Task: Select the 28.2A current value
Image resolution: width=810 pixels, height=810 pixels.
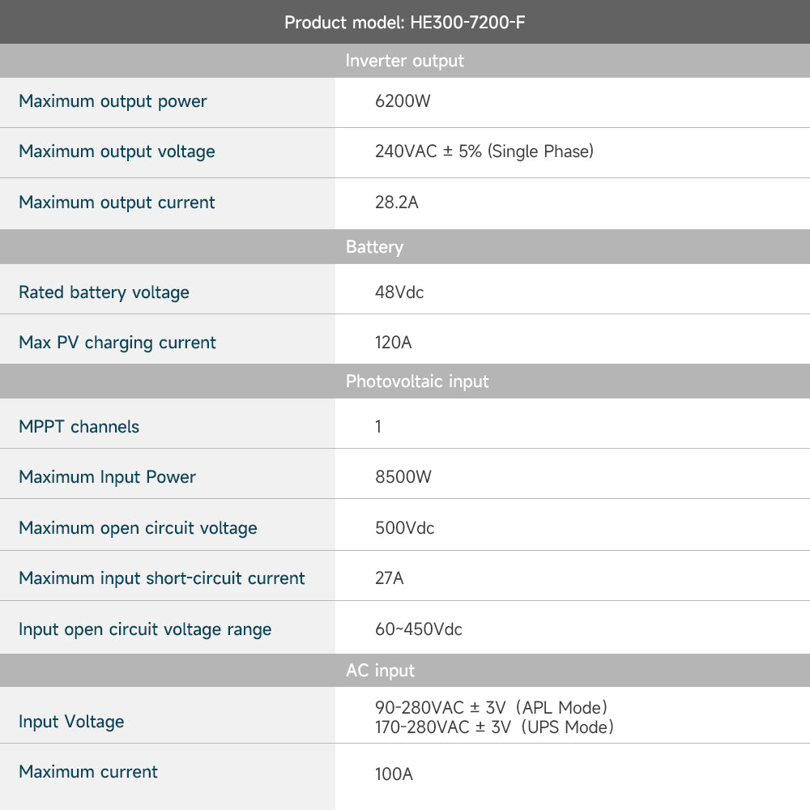Action: coord(396,202)
